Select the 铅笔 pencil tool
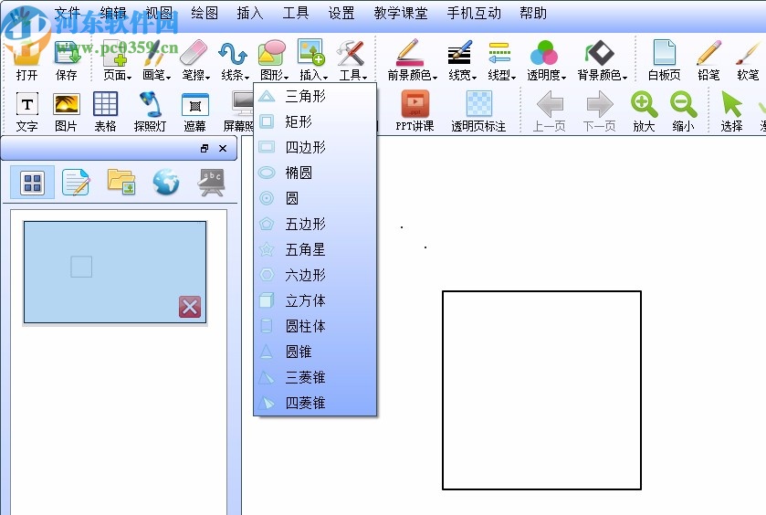Image resolution: width=766 pixels, height=515 pixels. [708, 60]
